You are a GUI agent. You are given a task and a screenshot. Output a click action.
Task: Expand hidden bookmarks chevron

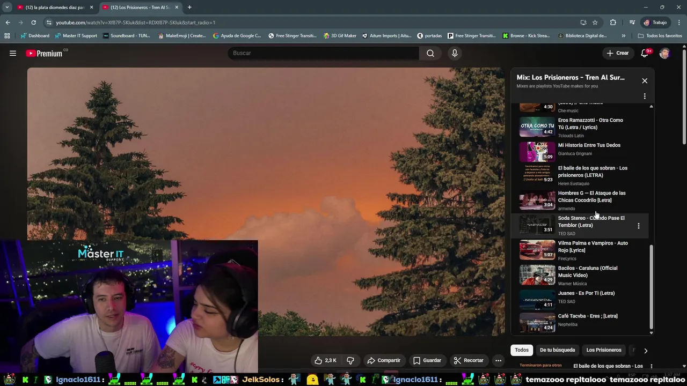623,36
